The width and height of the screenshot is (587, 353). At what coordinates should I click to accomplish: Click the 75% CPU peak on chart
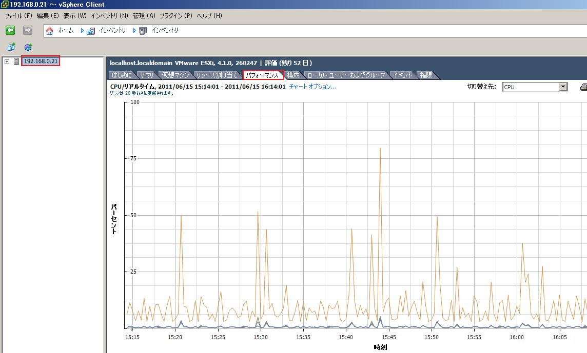pyautogui.click(x=380, y=149)
